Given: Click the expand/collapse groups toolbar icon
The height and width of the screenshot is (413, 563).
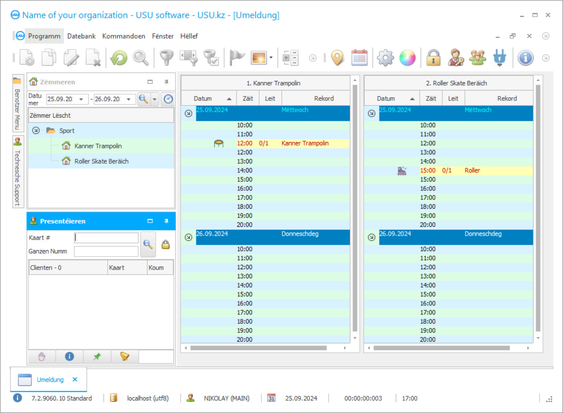Looking at the screenshot, I should pos(290,58).
